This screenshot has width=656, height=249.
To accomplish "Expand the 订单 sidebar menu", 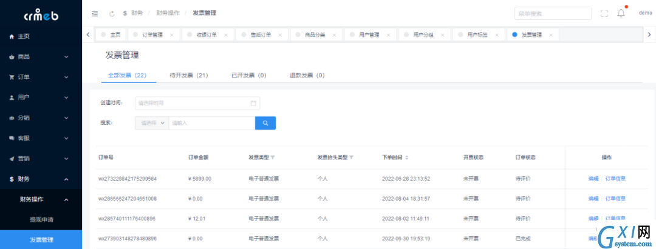I will (x=41, y=77).
